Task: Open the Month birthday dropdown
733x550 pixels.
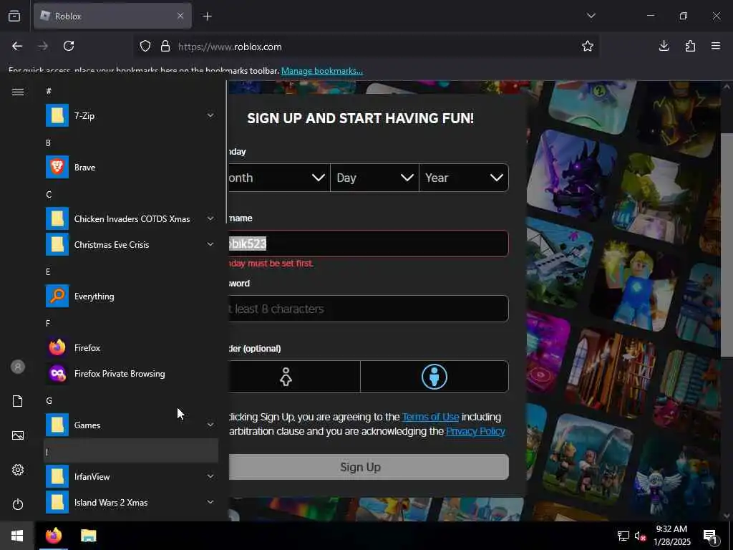Action: (279, 178)
